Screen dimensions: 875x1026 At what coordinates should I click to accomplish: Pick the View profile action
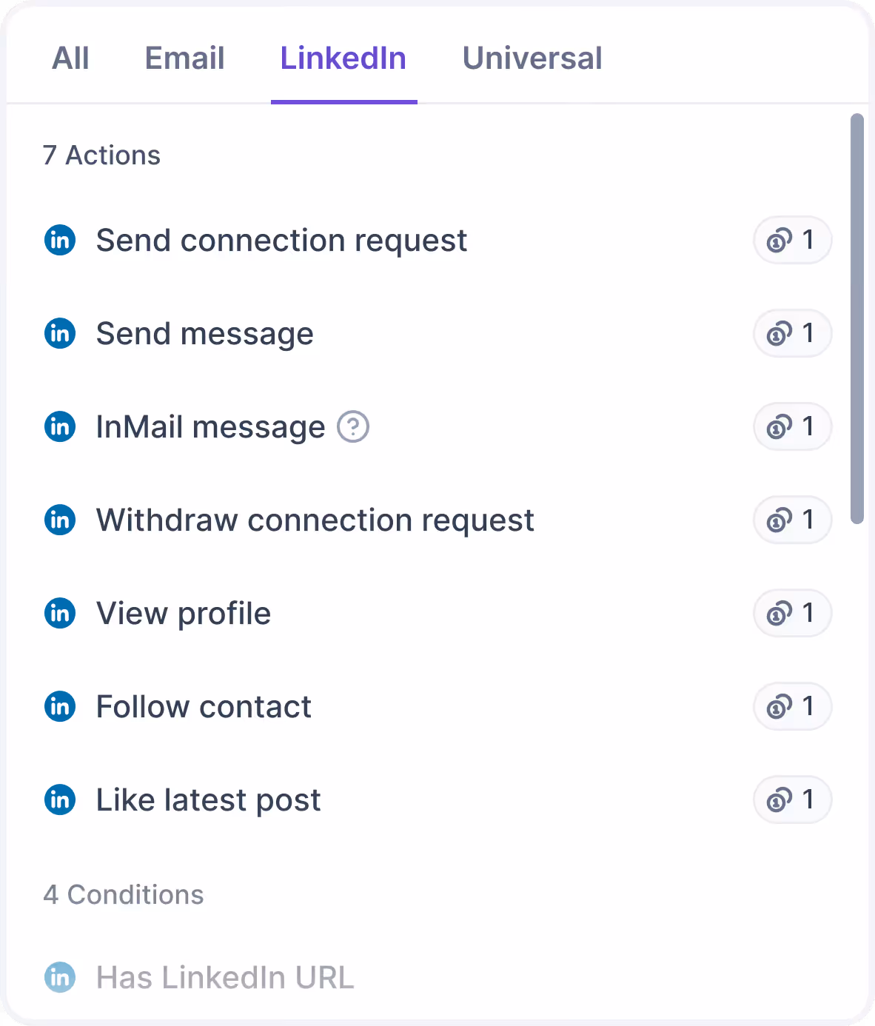pyautogui.click(x=437, y=614)
